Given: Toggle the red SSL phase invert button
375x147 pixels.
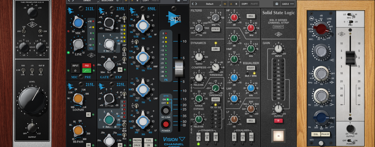Looking at the screenshot, I should pyautogui.click(x=278, y=120).
